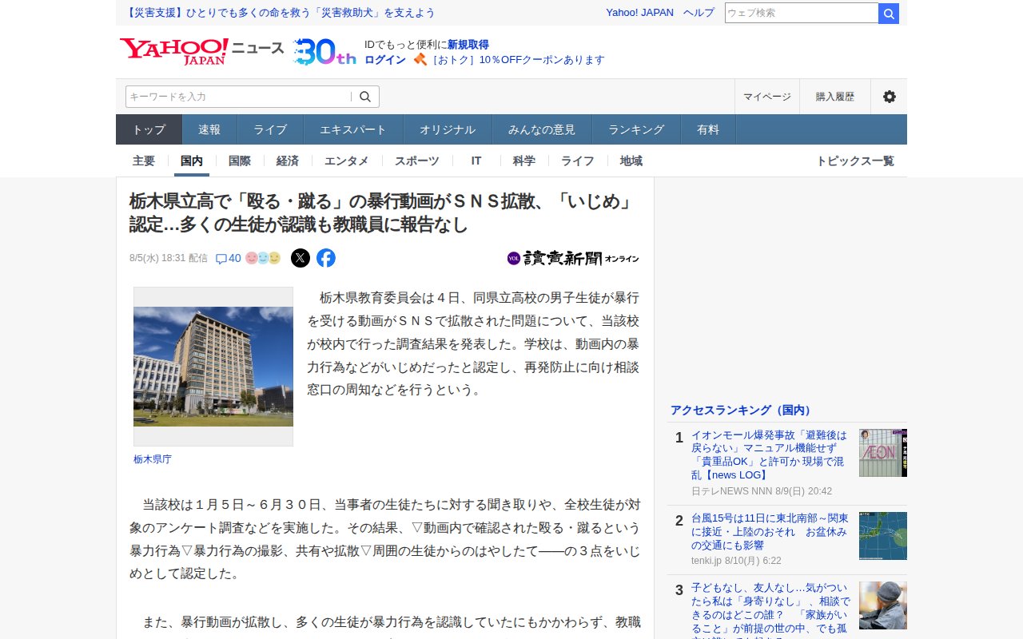Open ranking 1 イオンモール爆発事故 article
The width and height of the screenshot is (1023, 639).
pyautogui.click(x=768, y=455)
